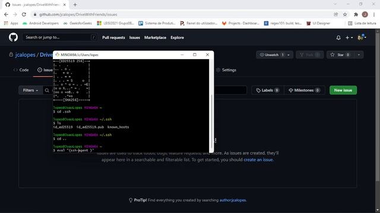Open the Chrome three-dot menu
The image size is (380, 213).
tap(374, 14)
